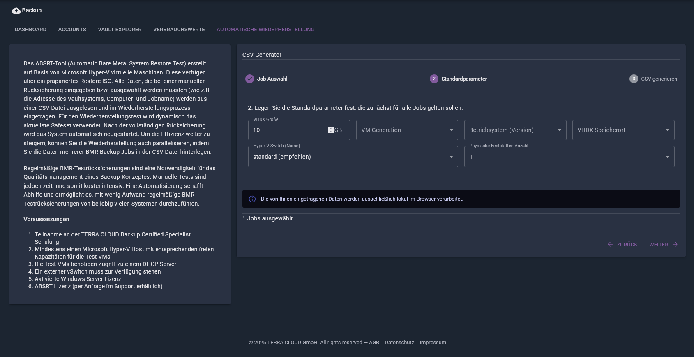Click step 2 circle for Standardparameter

point(434,79)
